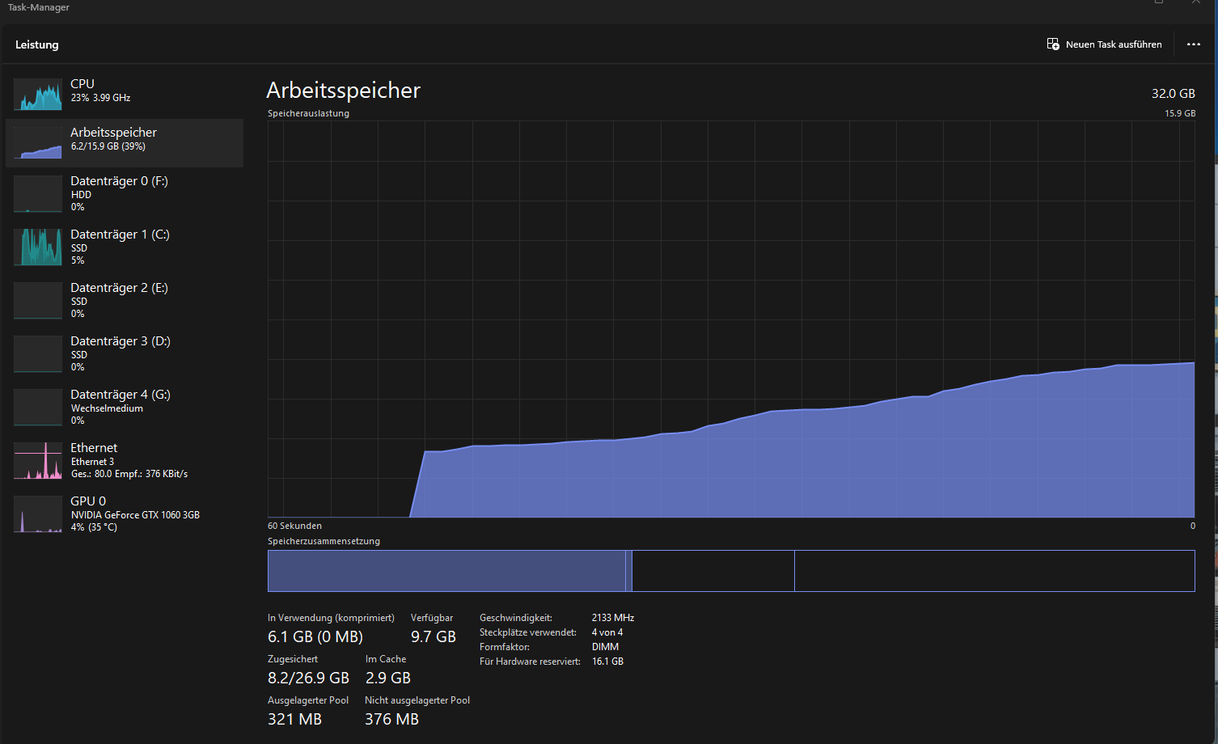Screen dimensions: 1218x744
Task: Click the In Verwendung (komprimiert) label
Action: coord(332,618)
